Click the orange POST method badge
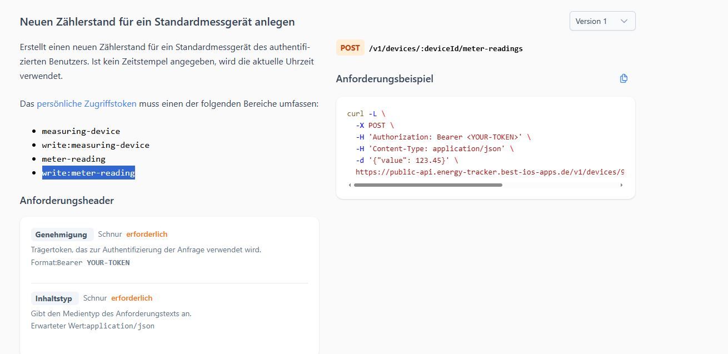Image resolution: width=728 pixels, height=354 pixels. [x=350, y=48]
